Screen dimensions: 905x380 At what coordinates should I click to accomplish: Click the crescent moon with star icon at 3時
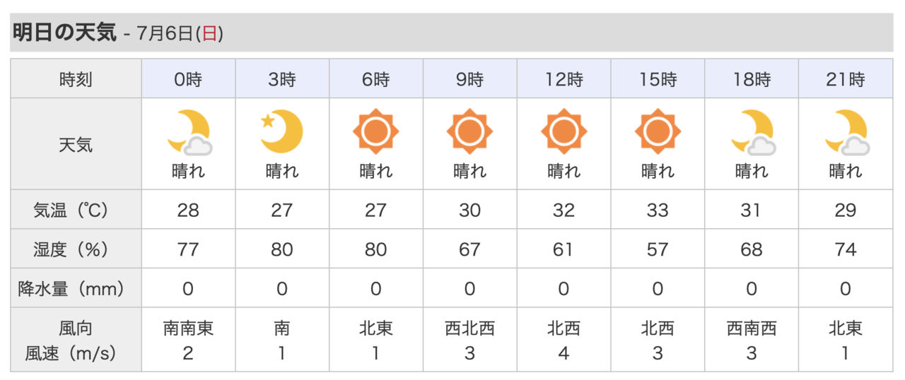coord(282,132)
